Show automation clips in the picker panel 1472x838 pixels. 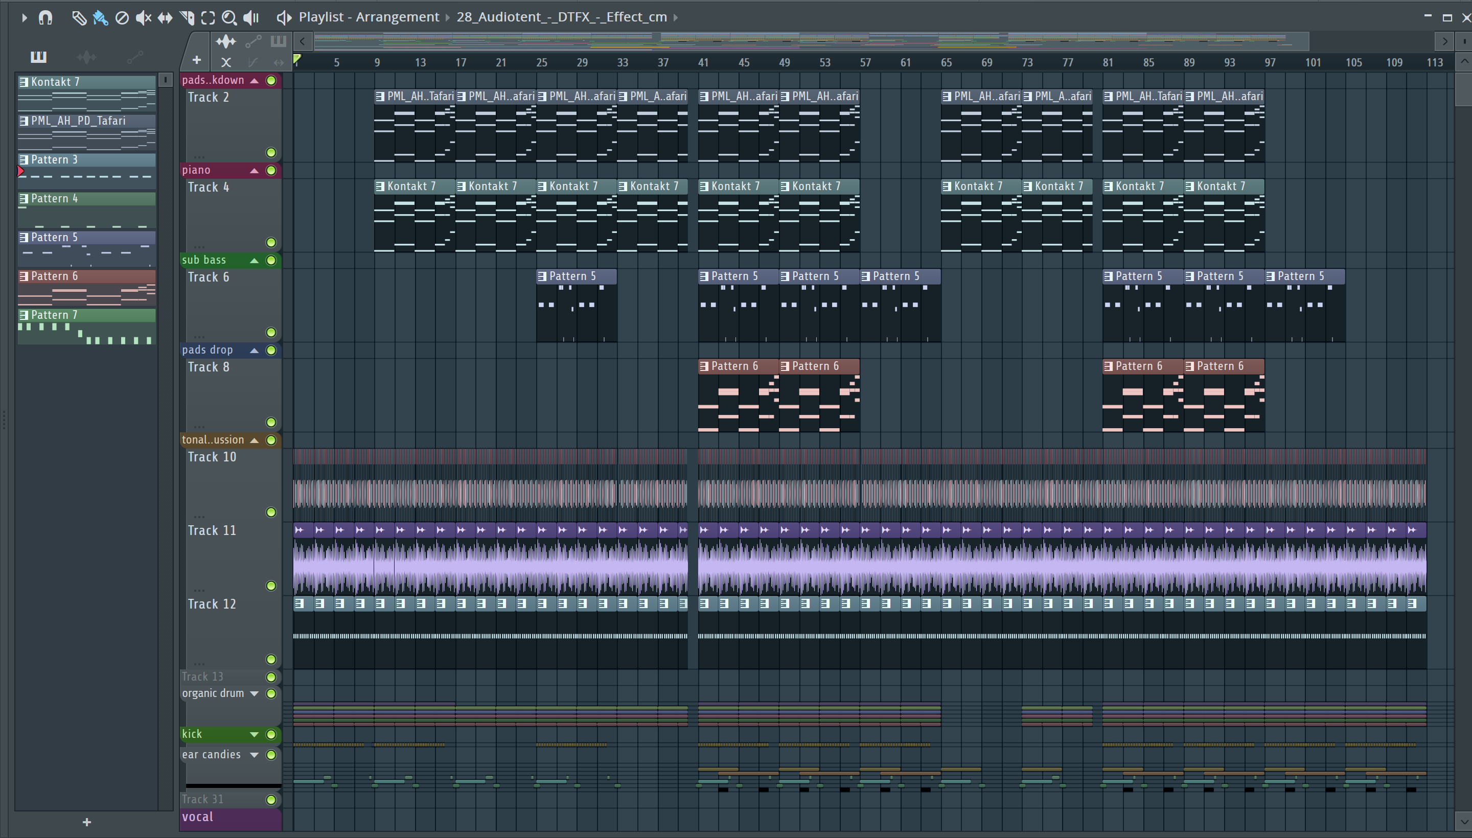(135, 56)
